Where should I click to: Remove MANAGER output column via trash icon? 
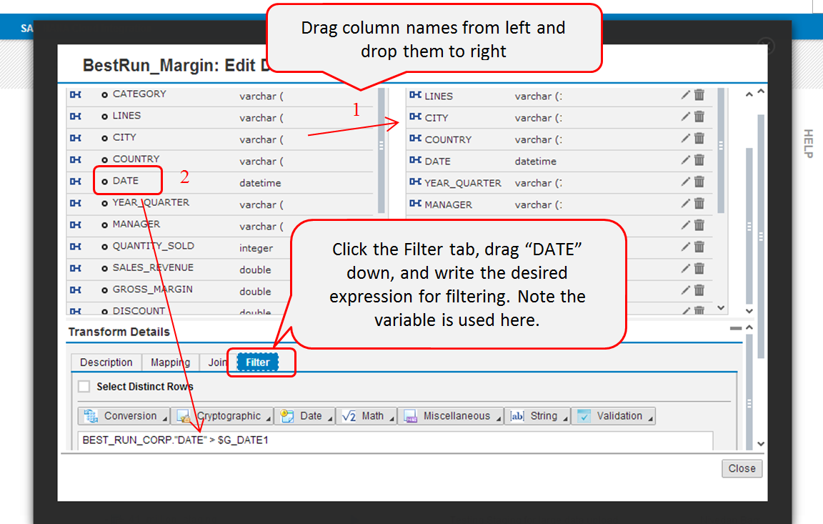click(x=699, y=204)
